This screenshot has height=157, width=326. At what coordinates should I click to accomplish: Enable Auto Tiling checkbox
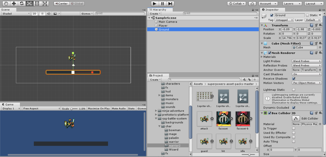[x=294, y=142]
